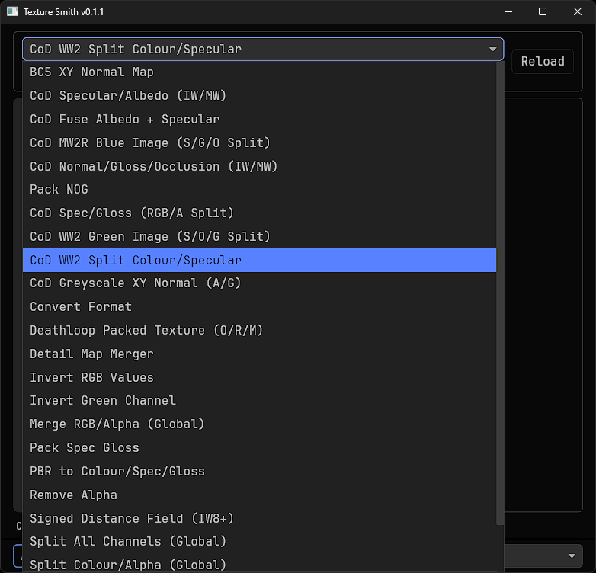The image size is (596, 573).
Task: Select the Pack NOG entry
Action: click(x=259, y=190)
